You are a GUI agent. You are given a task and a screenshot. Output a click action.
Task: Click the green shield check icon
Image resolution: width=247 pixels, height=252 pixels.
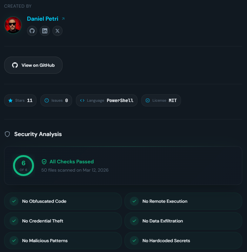44,162
